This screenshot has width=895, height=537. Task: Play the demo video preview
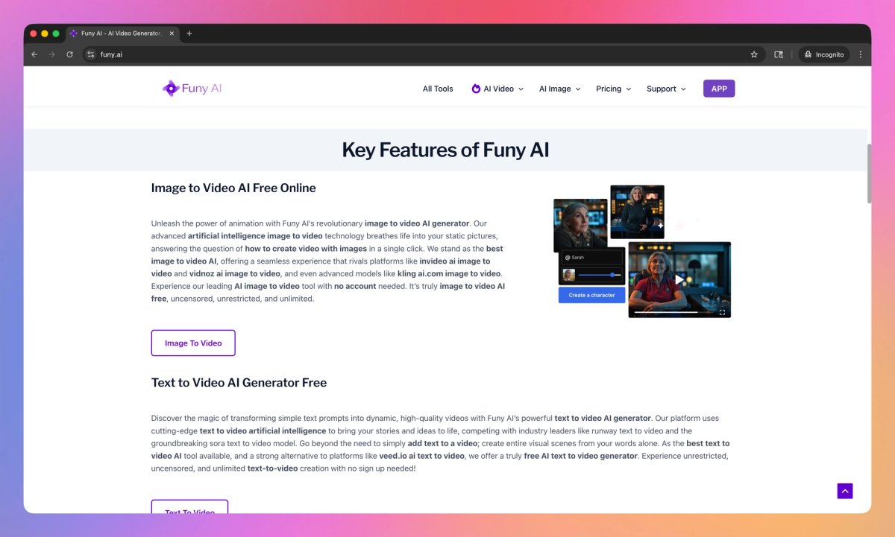tap(679, 279)
